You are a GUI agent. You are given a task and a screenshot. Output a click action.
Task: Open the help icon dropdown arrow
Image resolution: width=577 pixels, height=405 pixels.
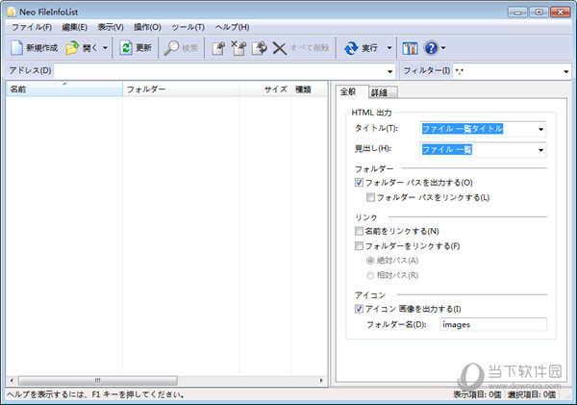[x=443, y=48]
